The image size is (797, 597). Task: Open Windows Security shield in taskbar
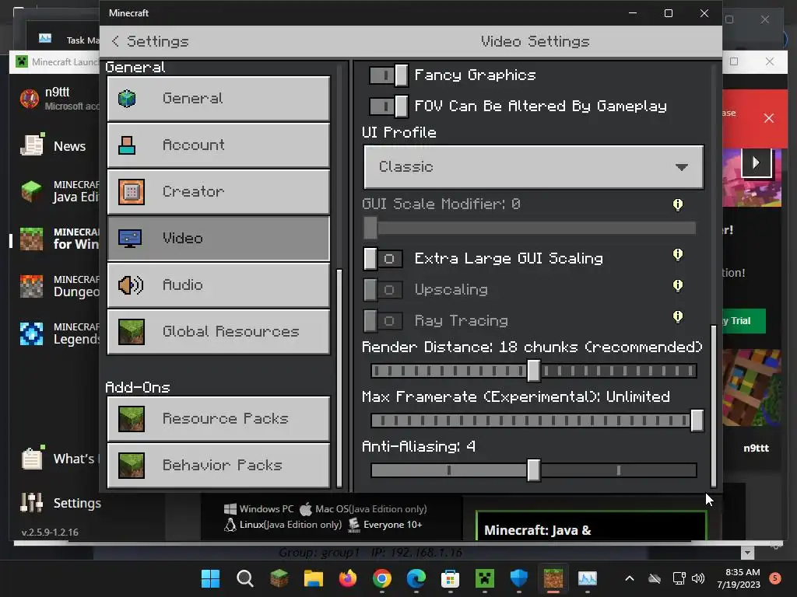coord(519,578)
